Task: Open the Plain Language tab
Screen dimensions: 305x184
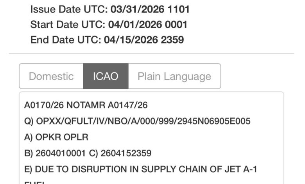Action: [x=174, y=76]
